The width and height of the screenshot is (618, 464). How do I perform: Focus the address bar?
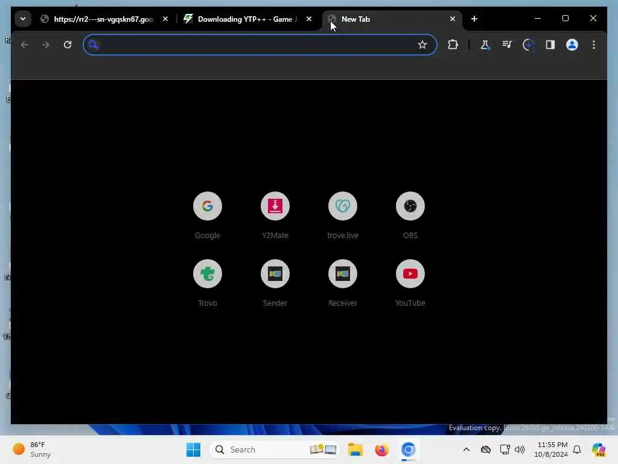tap(260, 45)
